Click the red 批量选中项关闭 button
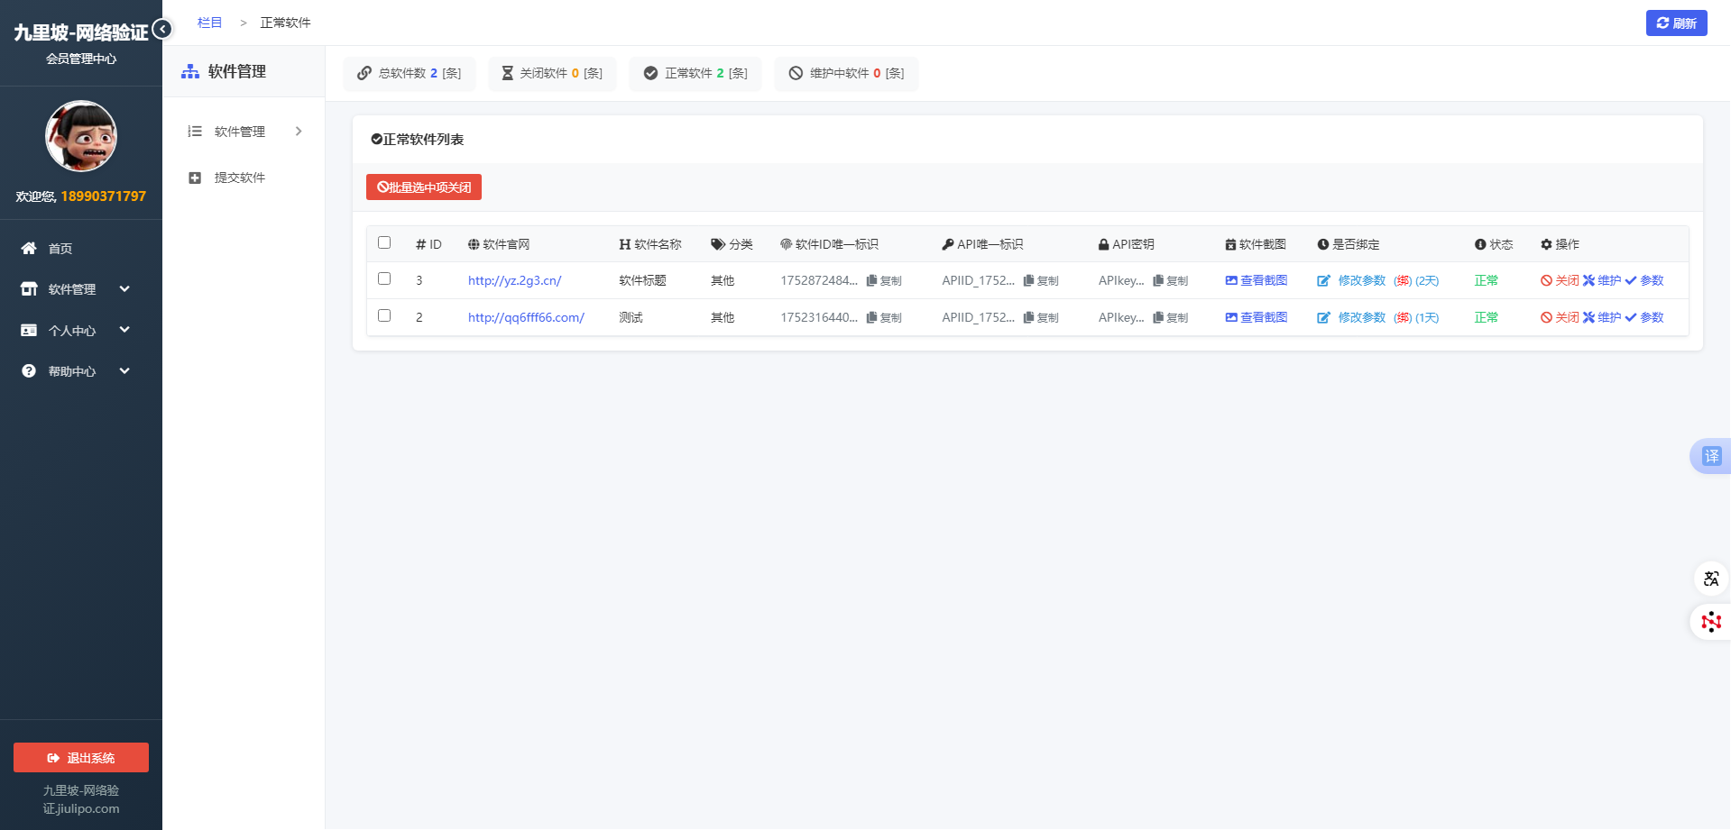This screenshot has height=830, width=1731. tap(424, 187)
